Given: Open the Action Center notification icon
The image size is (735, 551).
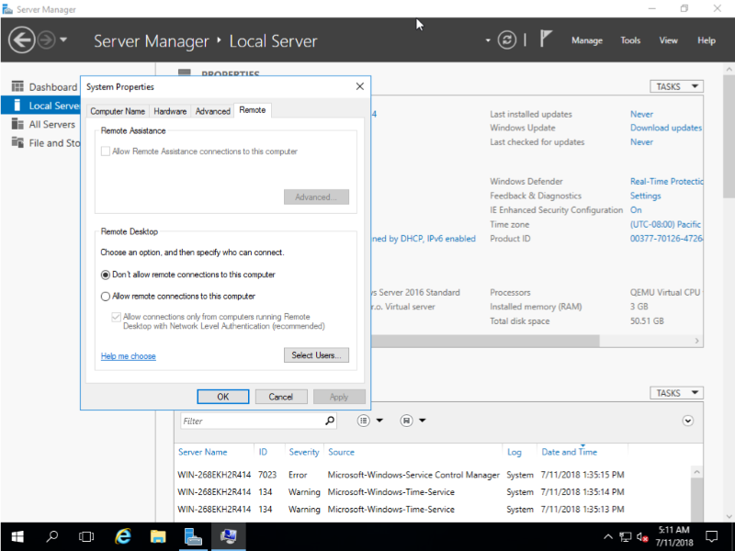Looking at the screenshot, I should coord(711,536).
